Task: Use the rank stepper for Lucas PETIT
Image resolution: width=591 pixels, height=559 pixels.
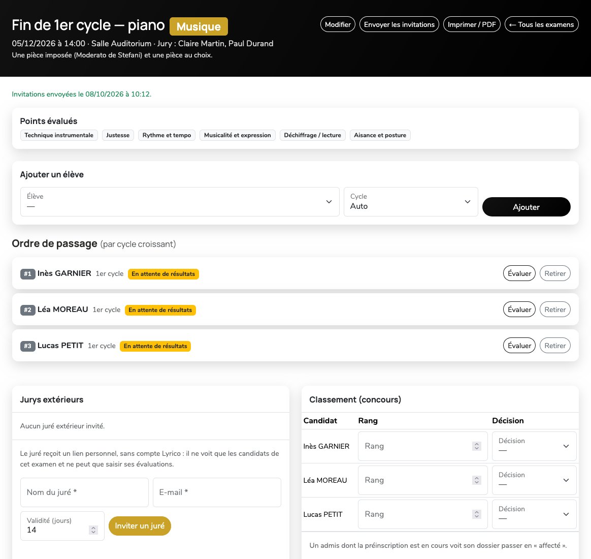Action: tap(477, 514)
